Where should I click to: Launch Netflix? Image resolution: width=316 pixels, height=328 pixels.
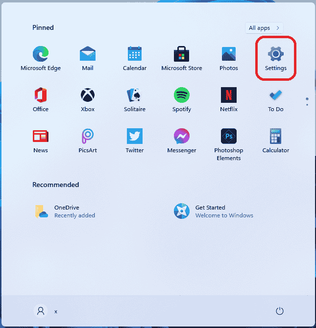point(229,99)
